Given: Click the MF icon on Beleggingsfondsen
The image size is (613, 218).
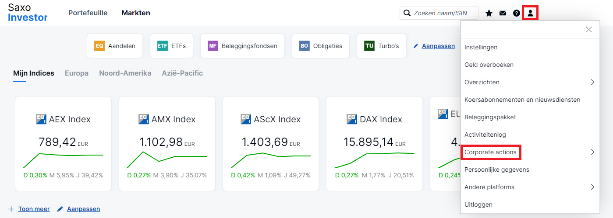Looking at the screenshot, I should [213, 45].
